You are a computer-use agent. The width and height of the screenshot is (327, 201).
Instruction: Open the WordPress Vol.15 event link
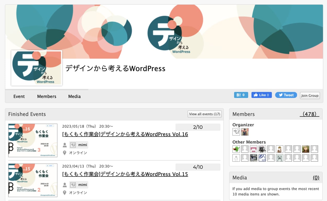[x=125, y=174]
